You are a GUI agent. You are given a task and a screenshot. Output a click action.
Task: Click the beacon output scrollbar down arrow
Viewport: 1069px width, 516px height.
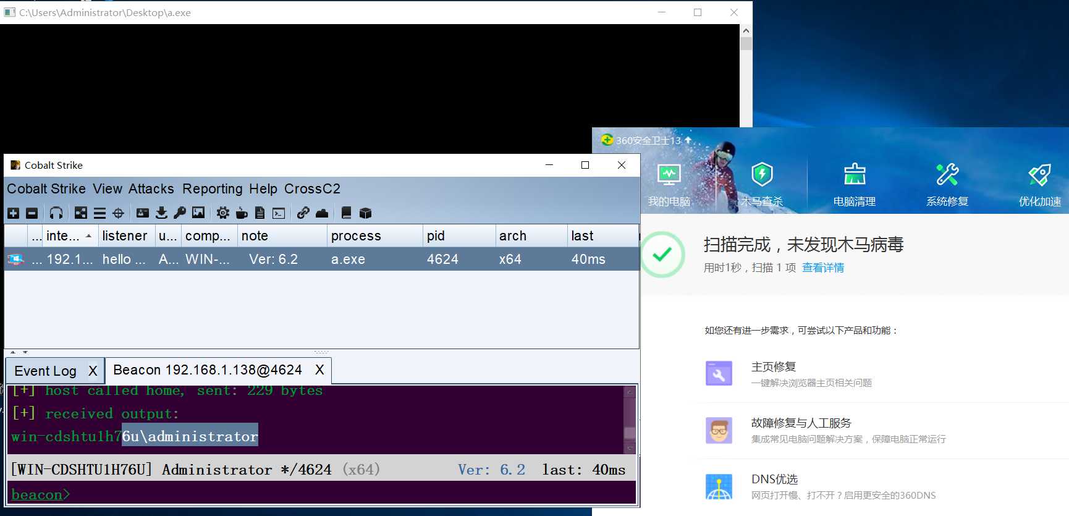[630, 448]
